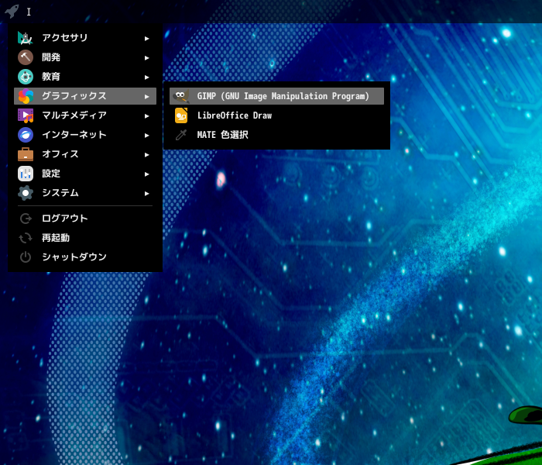Expand the 設定 submenu arrow
This screenshot has width=542, height=465.
coord(147,174)
